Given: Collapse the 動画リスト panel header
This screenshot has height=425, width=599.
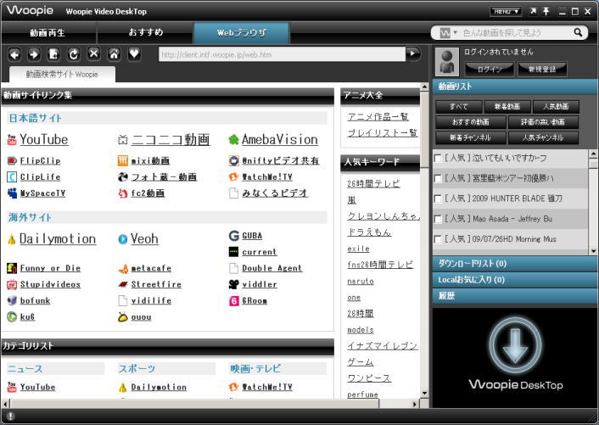Looking at the screenshot, I should click(x=515, y=87).
